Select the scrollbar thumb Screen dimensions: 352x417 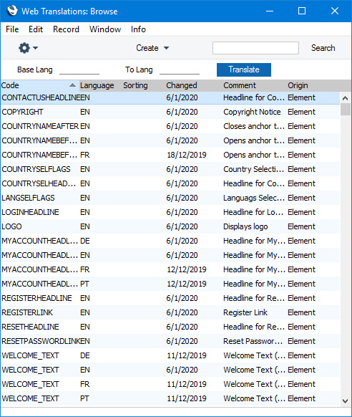(x=345, y=110)
